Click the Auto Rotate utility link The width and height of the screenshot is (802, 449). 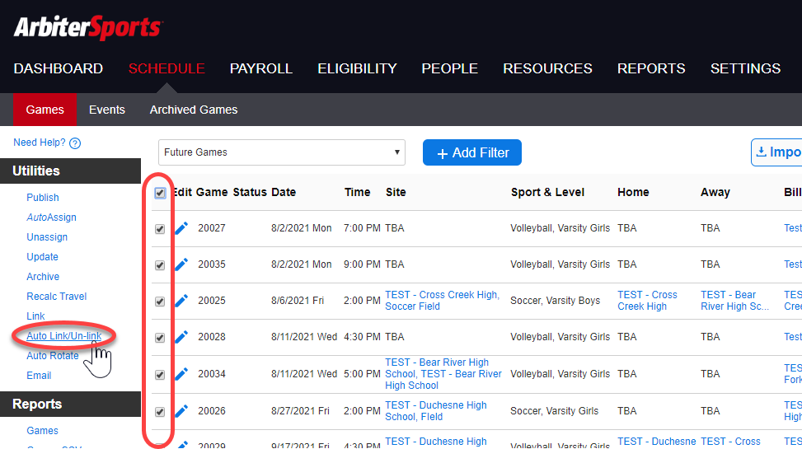pyautogui.click(x=53, y=356)
